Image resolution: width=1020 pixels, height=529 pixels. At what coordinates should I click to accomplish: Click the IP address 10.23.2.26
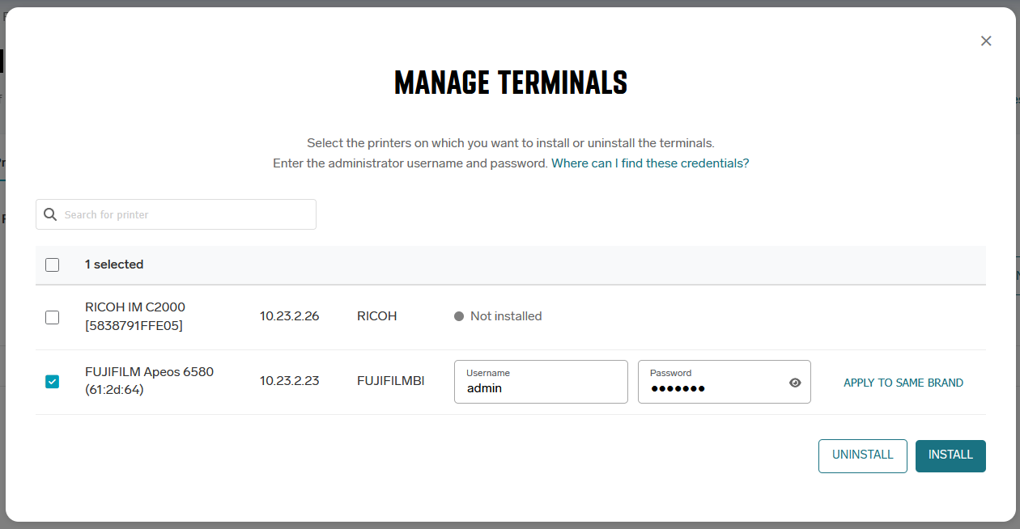click(x=289, y=316)
